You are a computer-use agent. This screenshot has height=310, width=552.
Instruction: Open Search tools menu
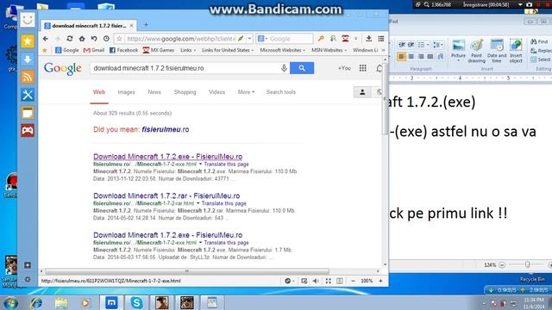point(281,92)
